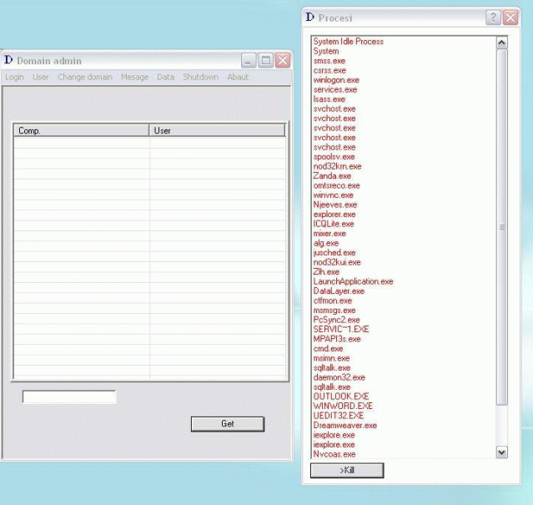Click the >Kill button in Procesi
This screenshot has width=533, height=505.
(x=347, y=470)
